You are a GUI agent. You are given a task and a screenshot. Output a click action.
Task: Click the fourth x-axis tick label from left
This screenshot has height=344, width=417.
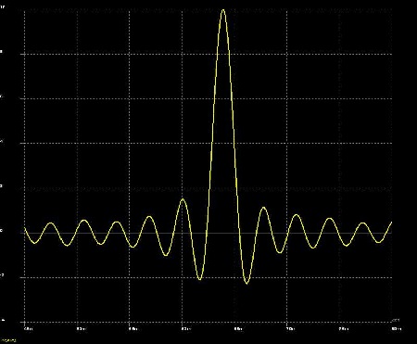(x=185, y=328)
